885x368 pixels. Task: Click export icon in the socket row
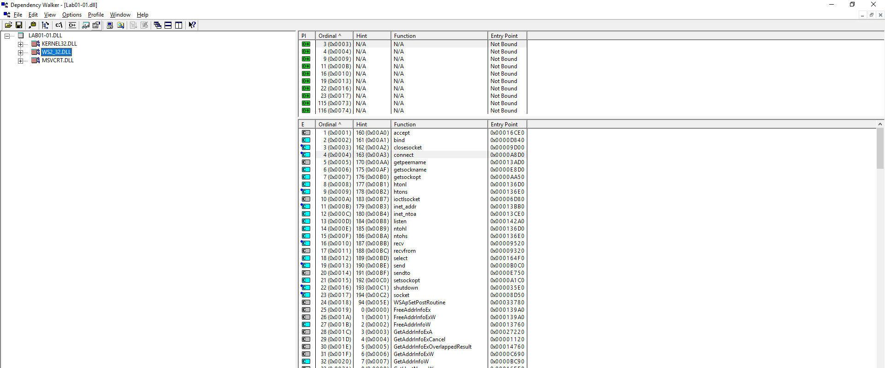306,295
